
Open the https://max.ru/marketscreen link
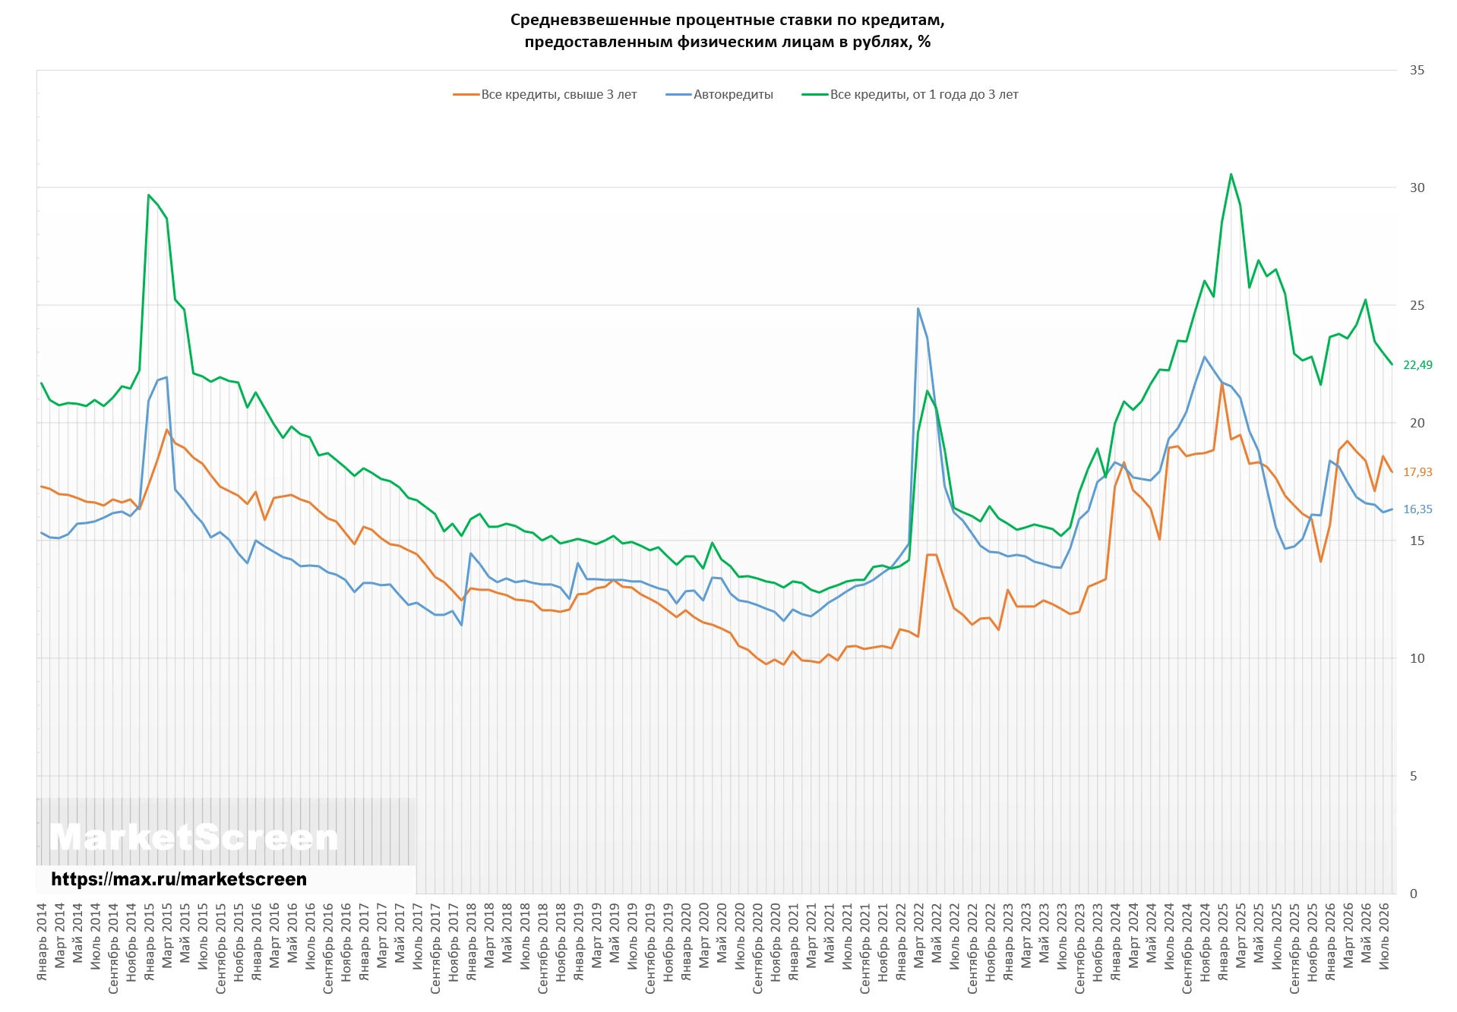tap(179, 879)
